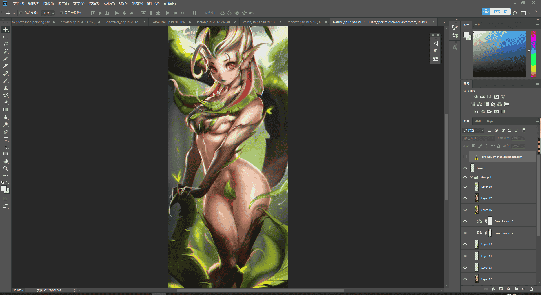Hide Group 1 visibility eye
This screenshot has height=295, width=541.
pos(465,177)
